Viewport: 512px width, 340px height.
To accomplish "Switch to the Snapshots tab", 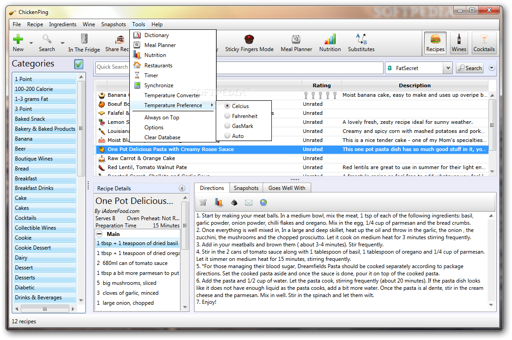I will tap(246, 188).
